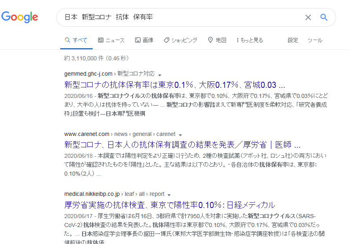
Task: Click the Google logo
Action: tap(19, 17)
